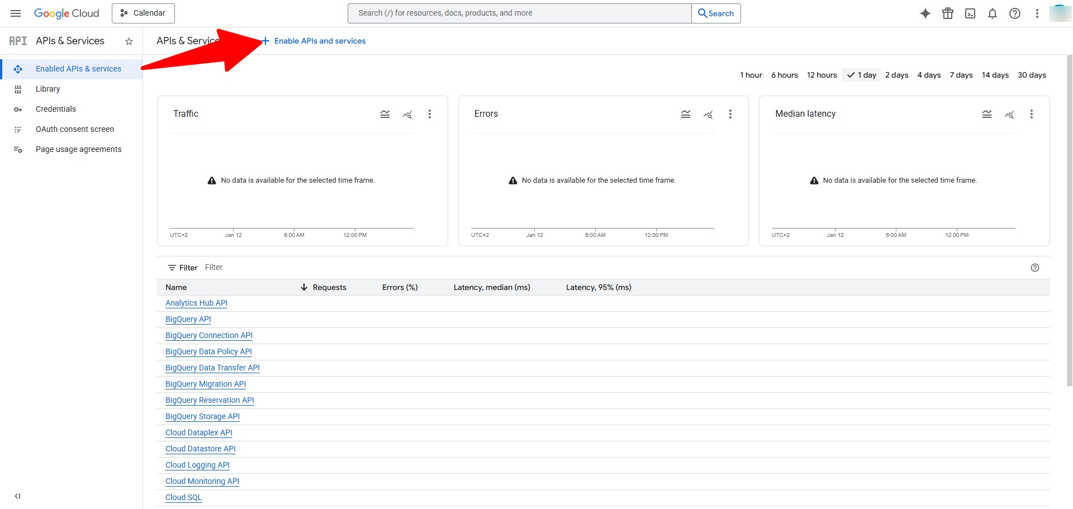Pin APIs & Services with the star icon
The image size is (1073, 509).
pos(129,41)
